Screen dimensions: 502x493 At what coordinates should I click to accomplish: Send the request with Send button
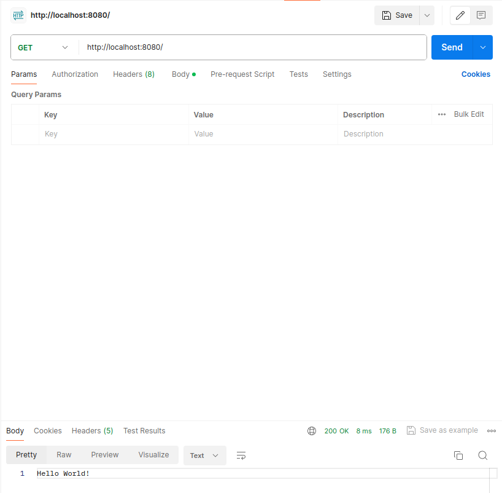click(452, 47)
